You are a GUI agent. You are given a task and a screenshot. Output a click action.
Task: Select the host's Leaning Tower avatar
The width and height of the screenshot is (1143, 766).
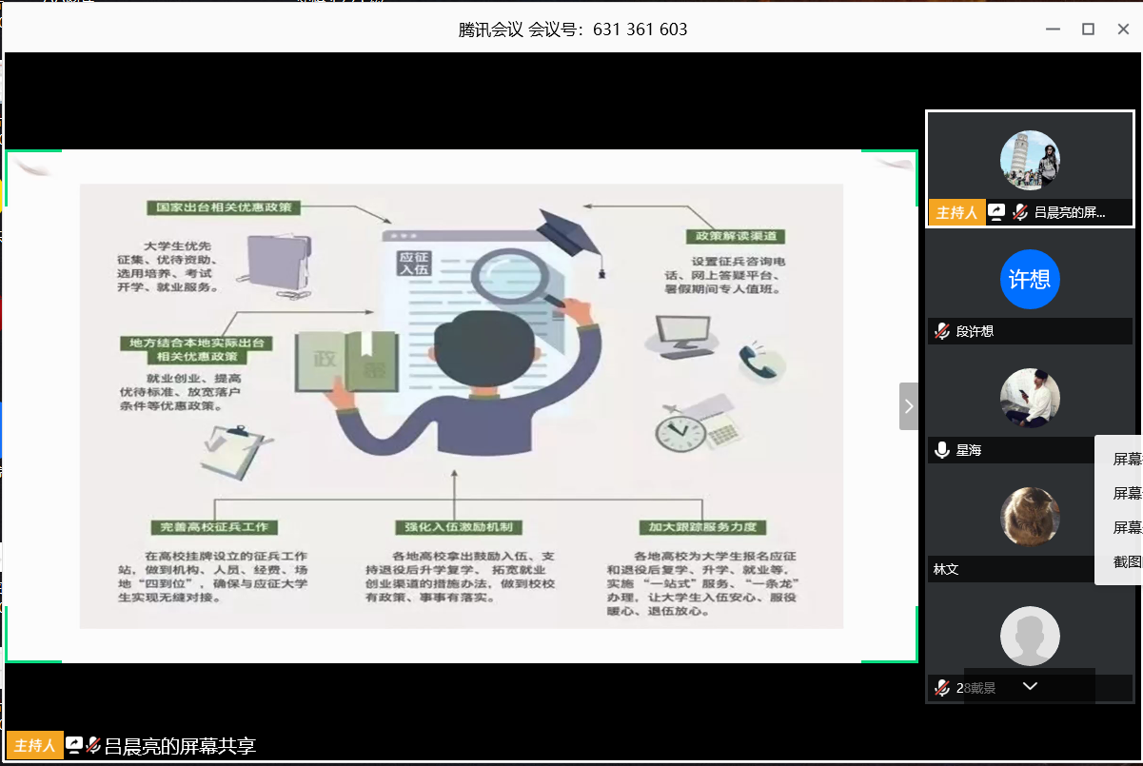point(1030,161)
